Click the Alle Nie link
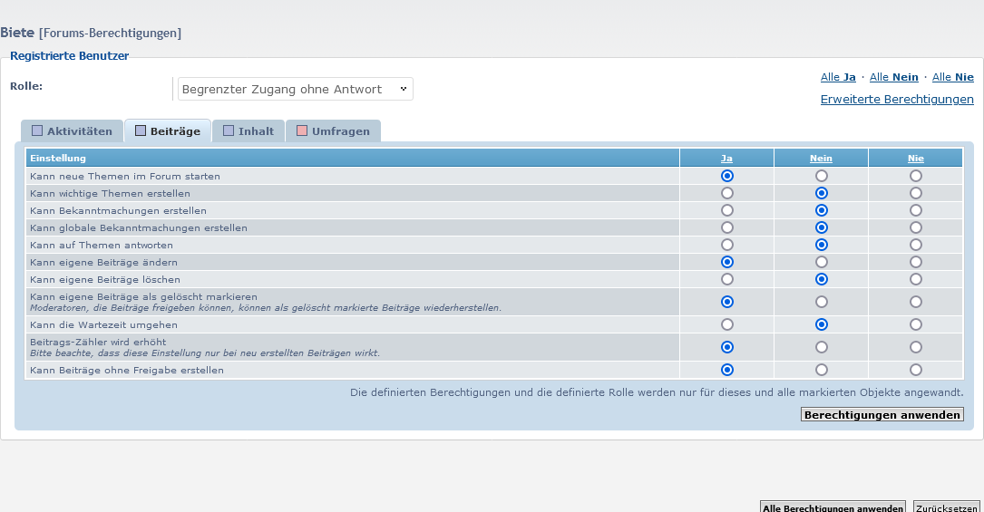The height and width of the screenshot is (512, 984). point(952,77)
